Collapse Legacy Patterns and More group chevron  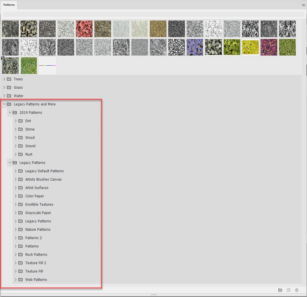(x=4, y=104)
